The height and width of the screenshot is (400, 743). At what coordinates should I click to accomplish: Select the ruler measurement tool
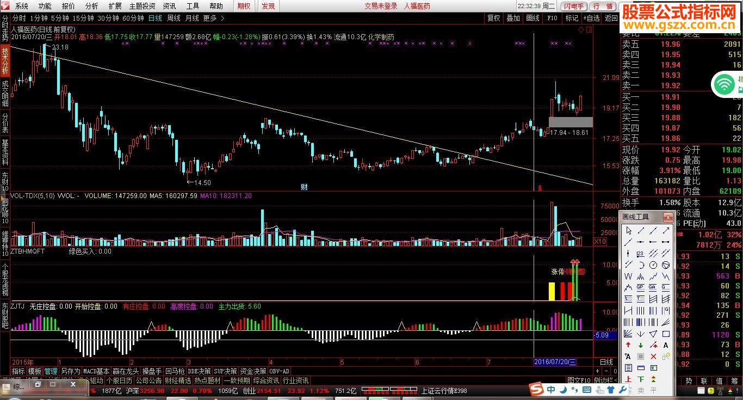641,367
